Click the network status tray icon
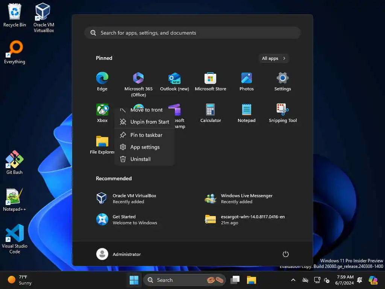Screen dimensions: 385x289 tap(317, 280)
